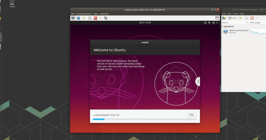This screenshot has height=140, width=266.
Task: Open the Virtual Machine menu
Action: (84, 14)
